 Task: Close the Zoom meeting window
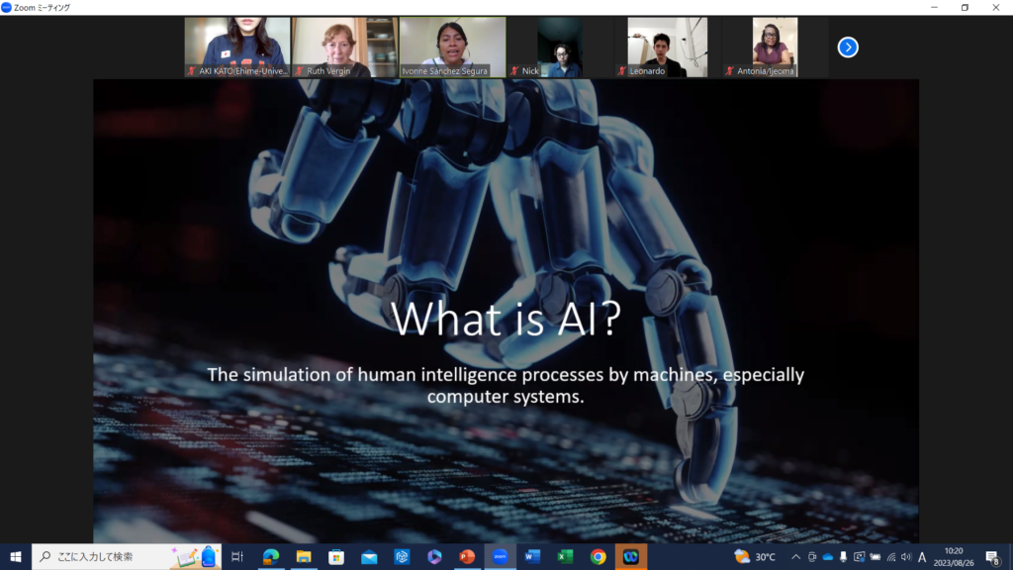pos(996,7)
